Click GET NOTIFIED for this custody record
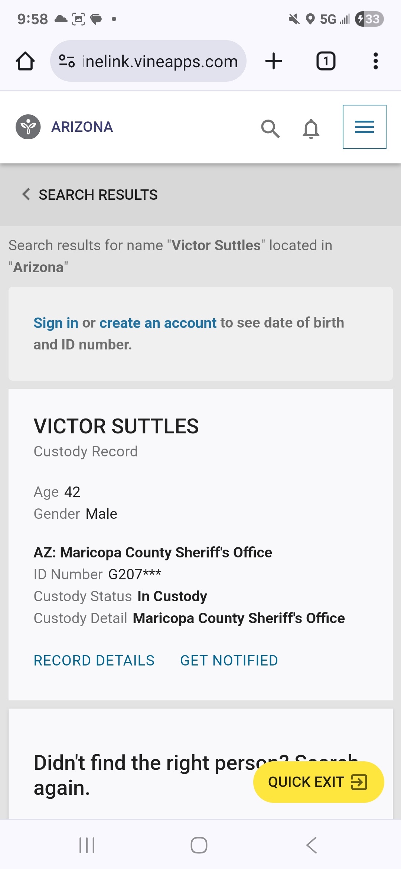The width and height of the screenshot is (401, 869). pyautogui.click(x=229, y=661)
